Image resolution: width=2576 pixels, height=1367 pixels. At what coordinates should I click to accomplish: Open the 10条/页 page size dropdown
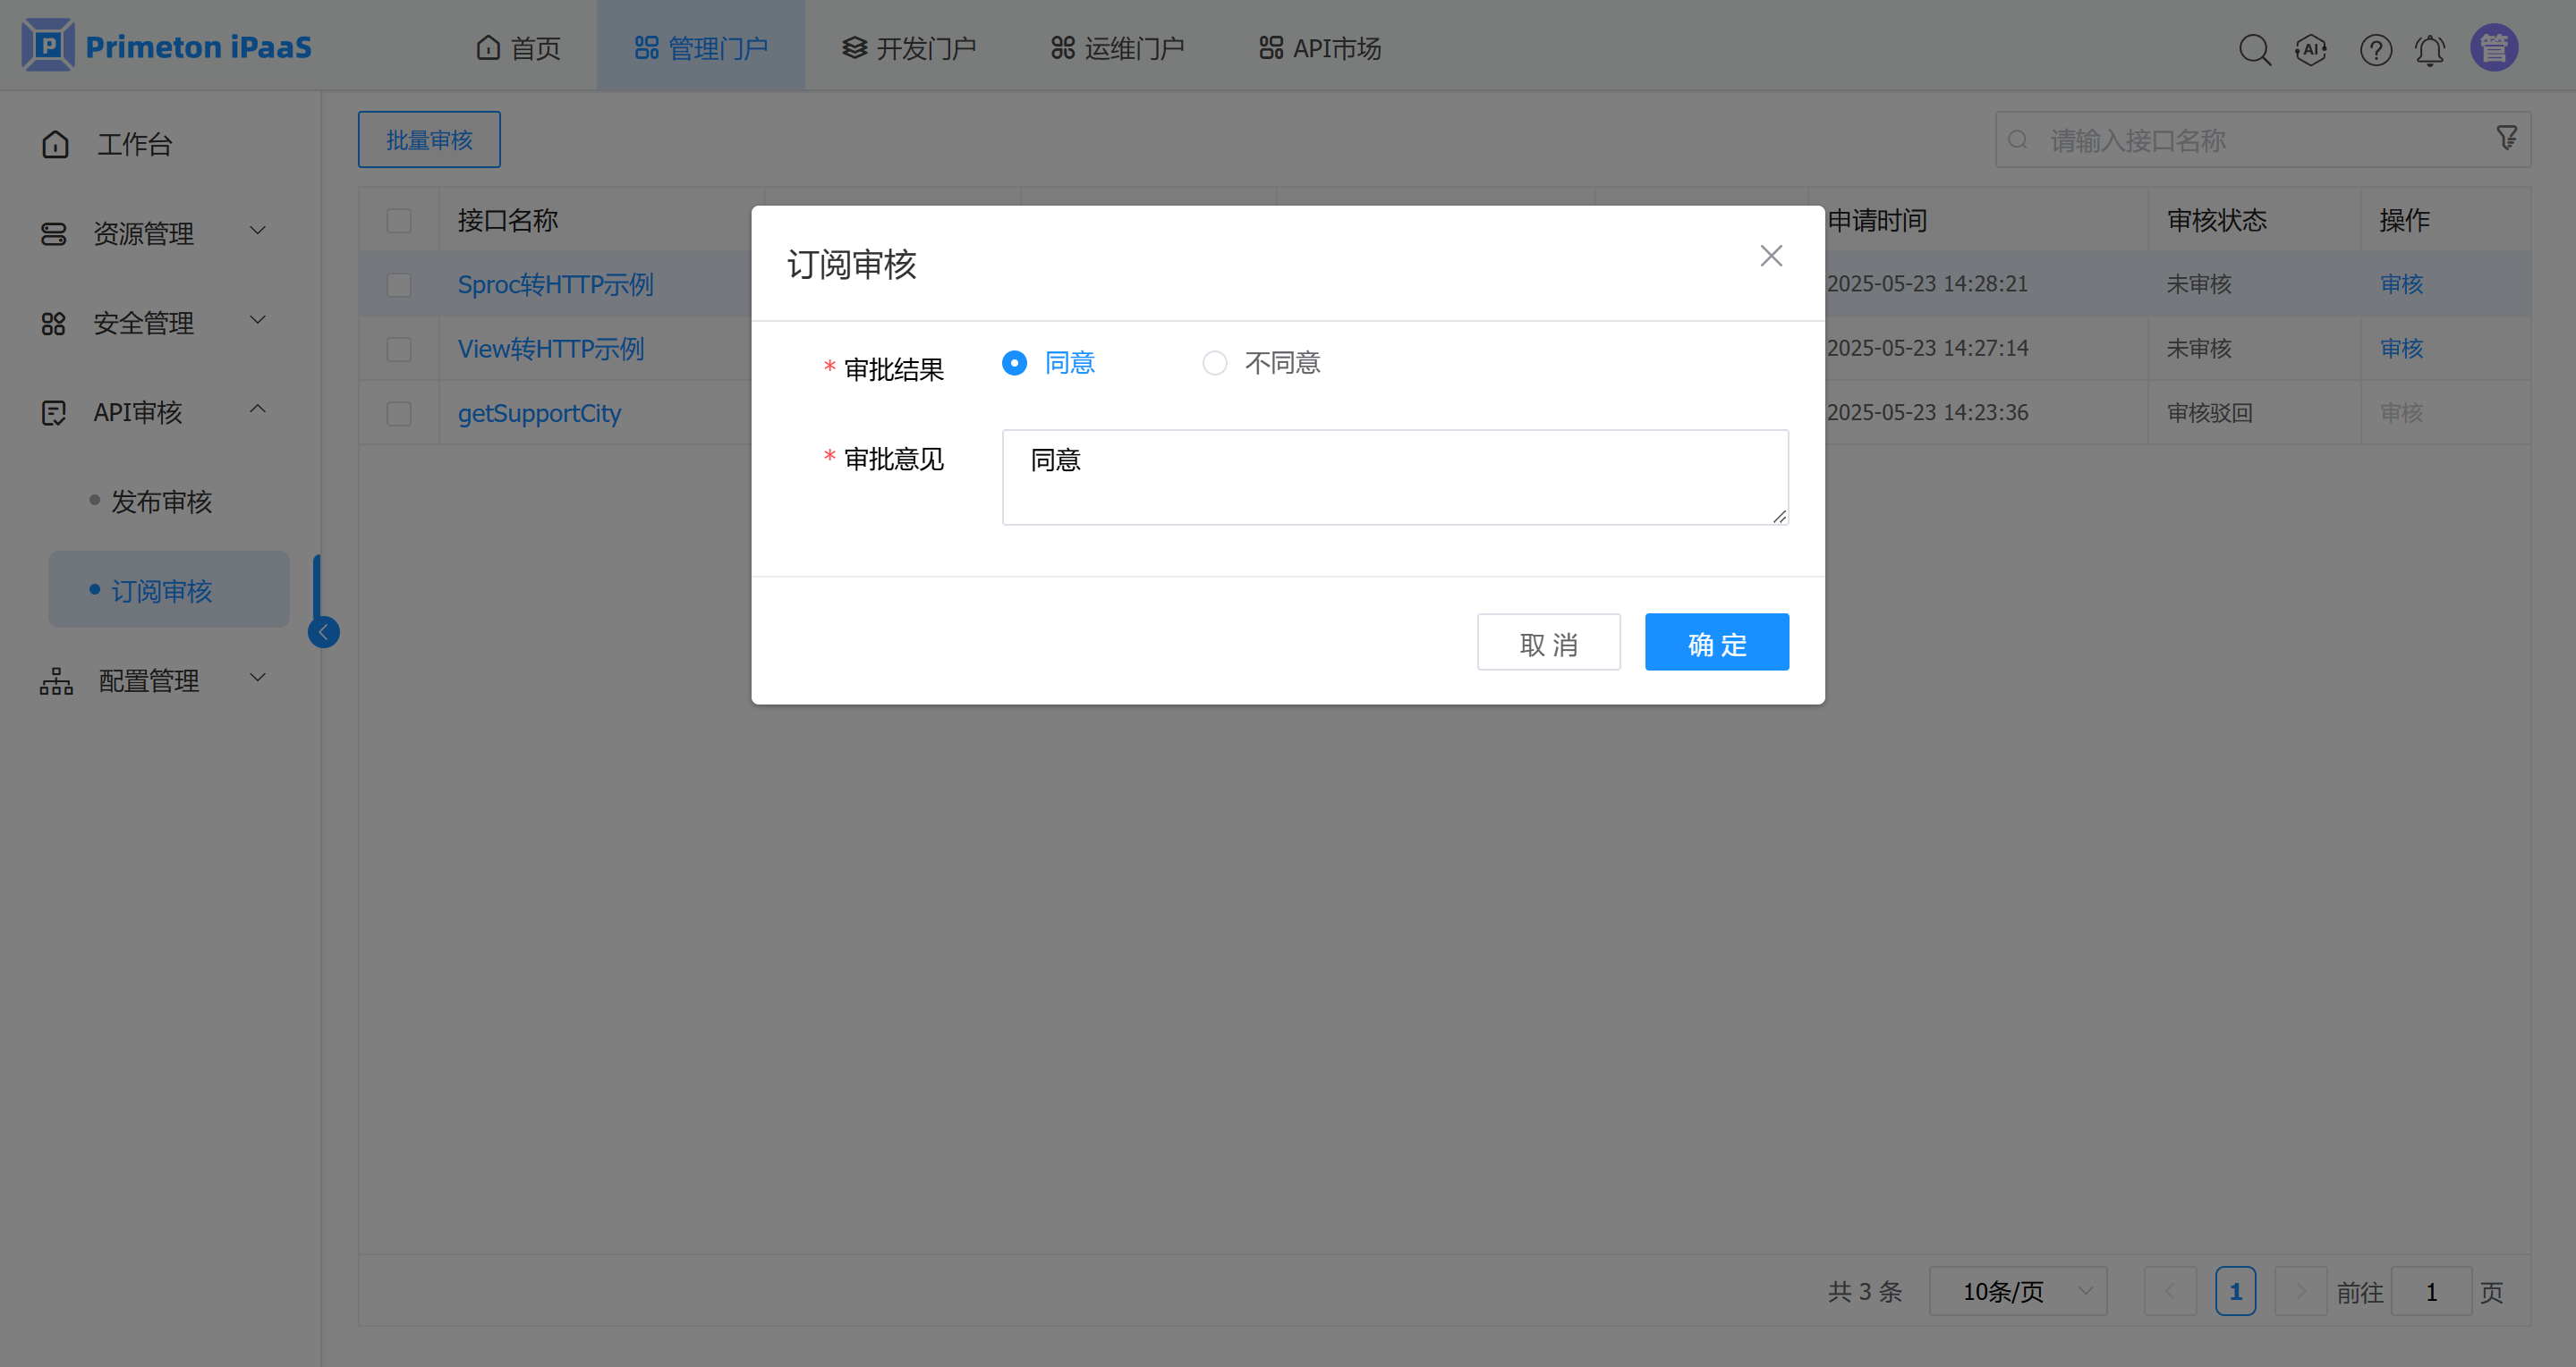tap(2018, 1291)
